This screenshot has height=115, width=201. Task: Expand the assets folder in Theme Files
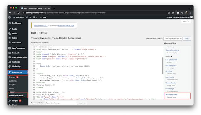coord(169,56)
